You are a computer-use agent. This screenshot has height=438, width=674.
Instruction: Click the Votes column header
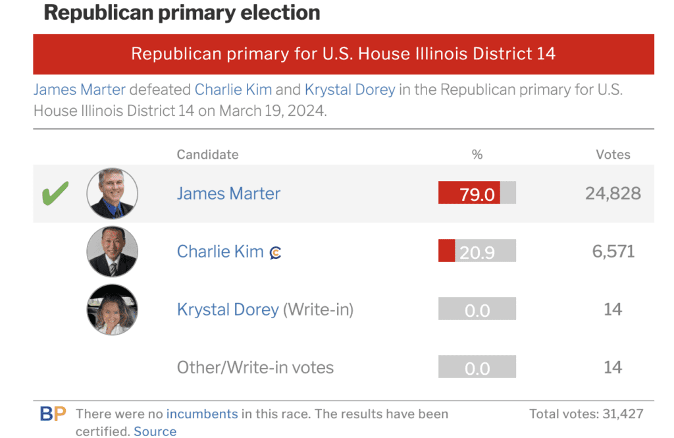click(613, 155)
